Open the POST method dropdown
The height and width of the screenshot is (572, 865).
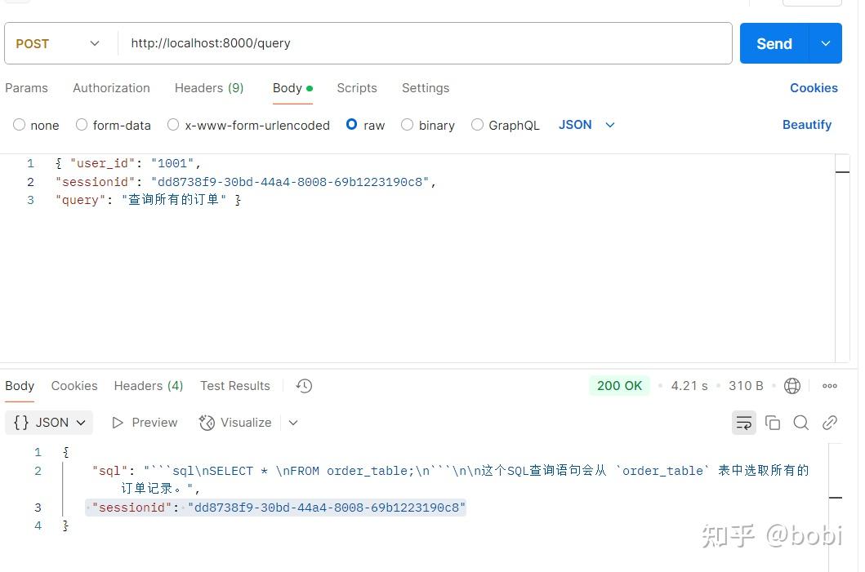point(57,42)
